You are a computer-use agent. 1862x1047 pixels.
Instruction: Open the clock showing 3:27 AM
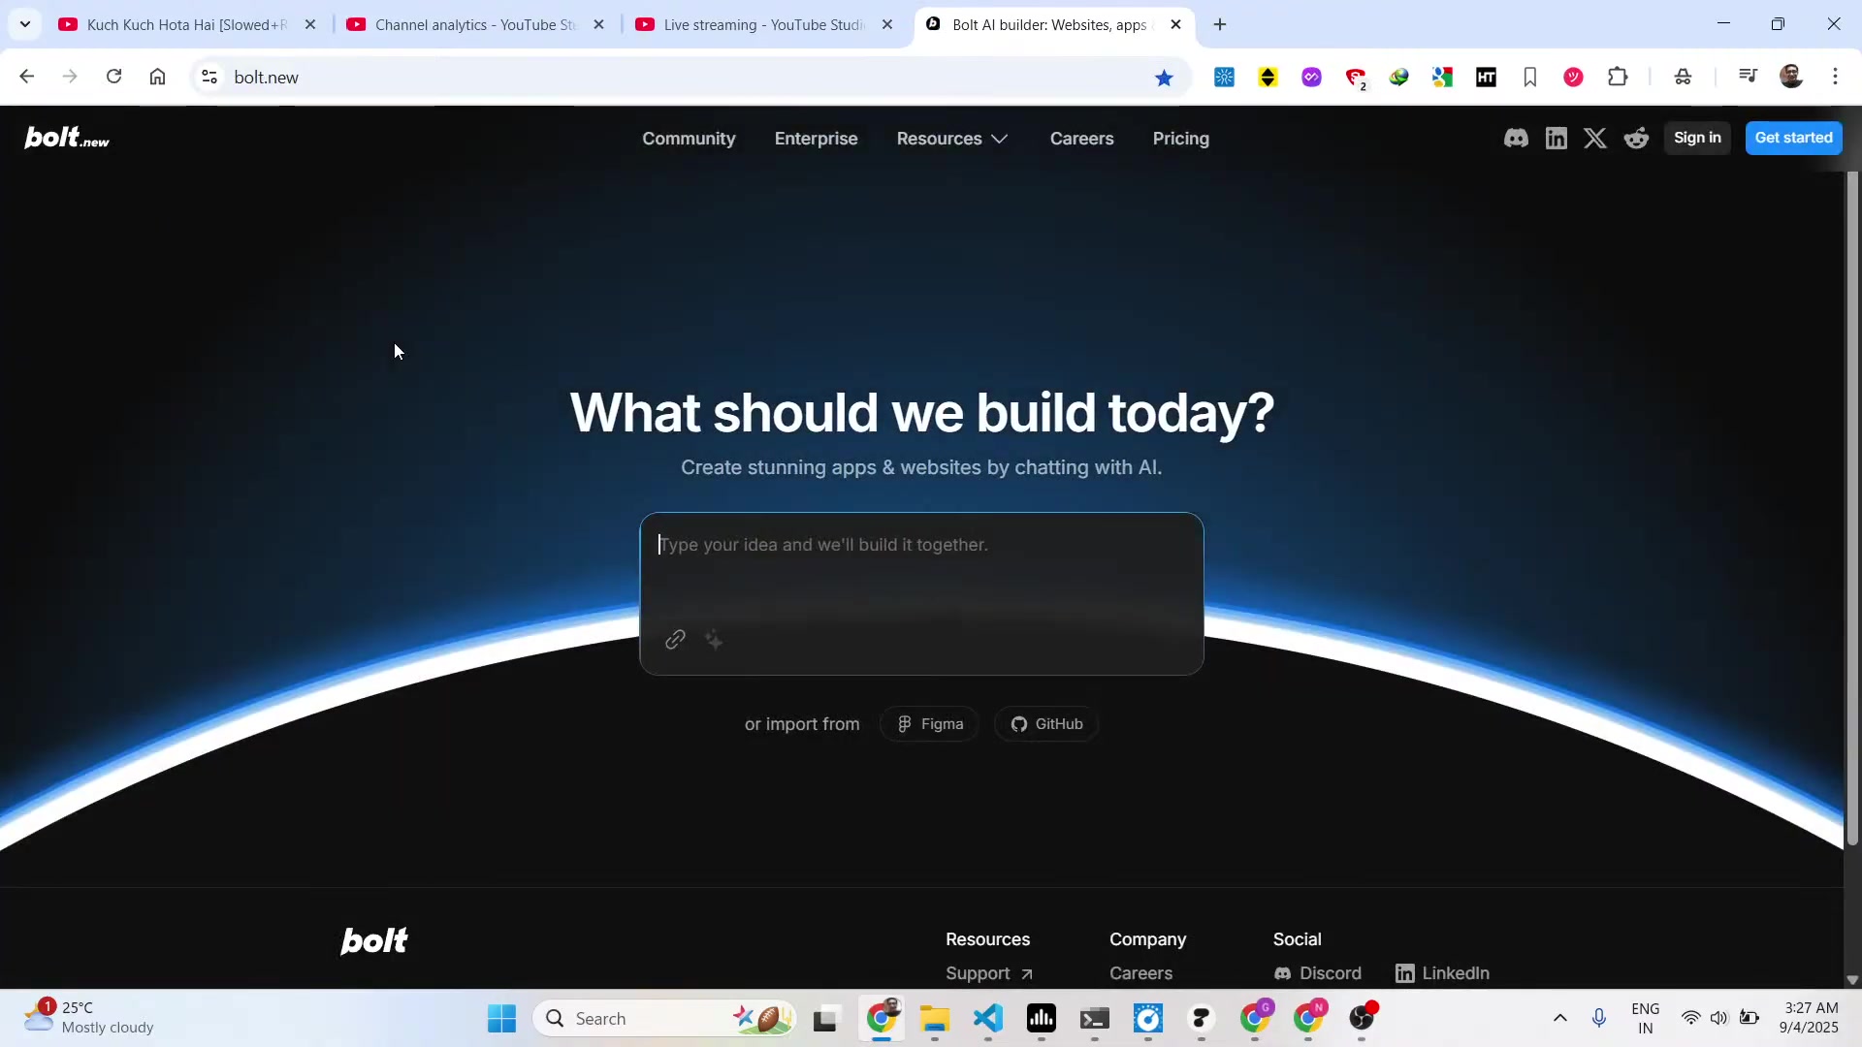[x=1810, y=1018]
